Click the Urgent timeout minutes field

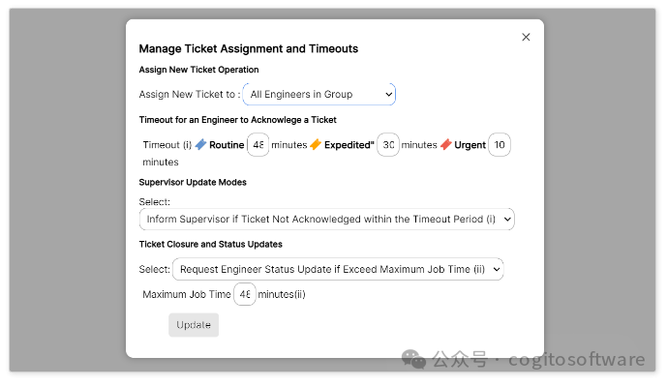click(500, 145)
